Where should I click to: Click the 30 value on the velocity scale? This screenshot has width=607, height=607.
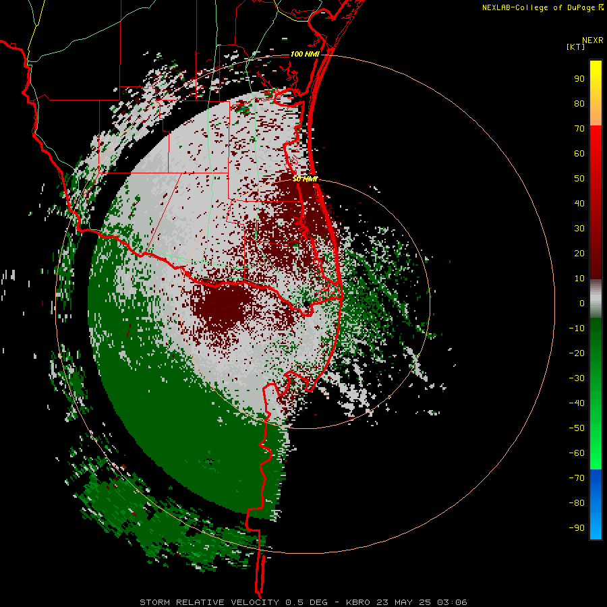pyautogui.click(x=579, y=229)
